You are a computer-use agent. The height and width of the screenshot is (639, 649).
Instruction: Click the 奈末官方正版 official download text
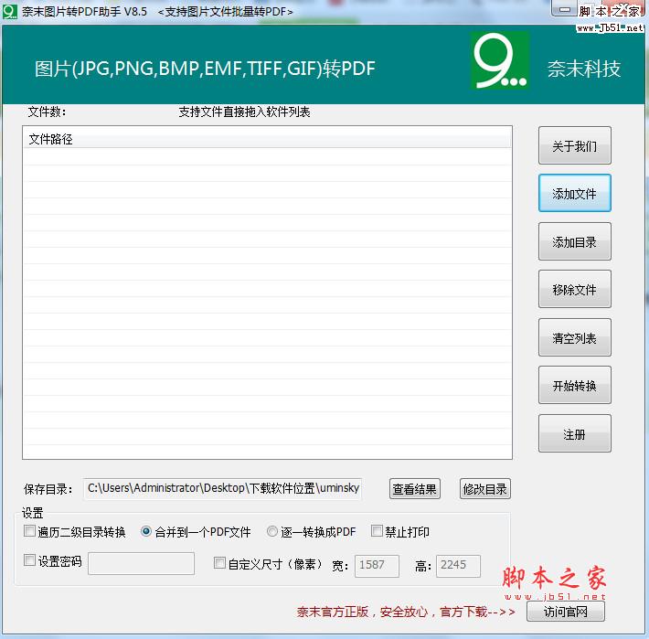(x=406, y=612)
